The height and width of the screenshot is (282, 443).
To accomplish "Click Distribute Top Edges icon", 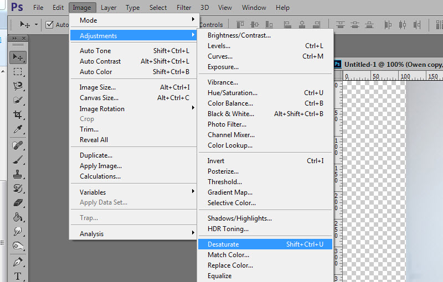I will pos(340,25).
